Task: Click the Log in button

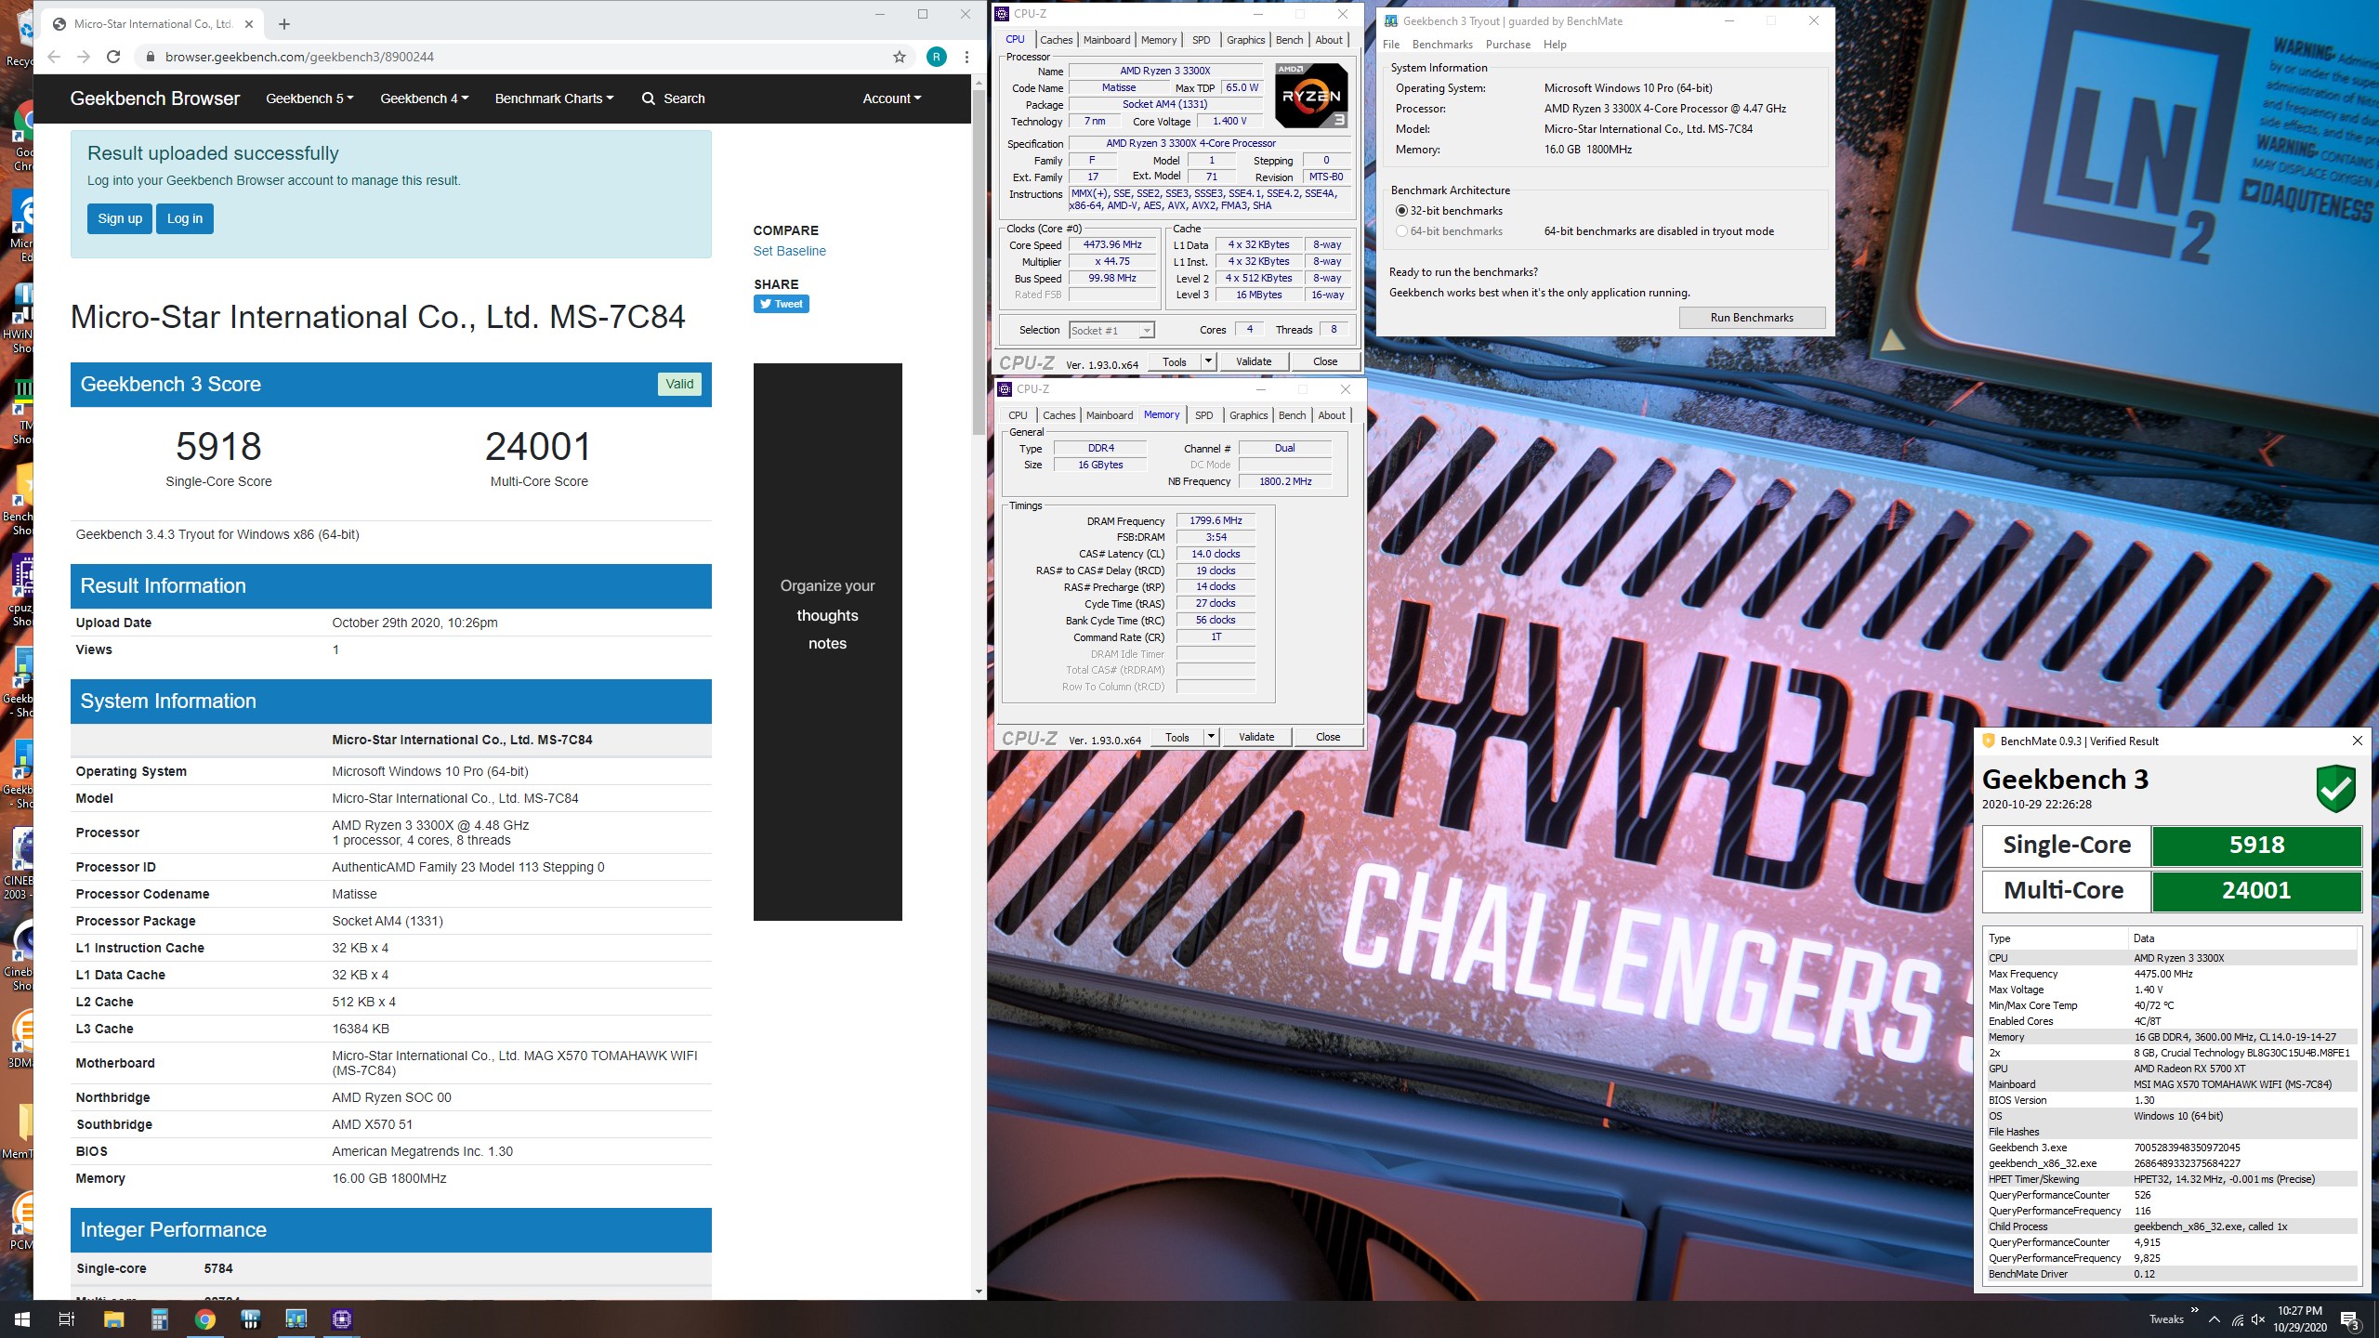Action: (x=185, y=218)
